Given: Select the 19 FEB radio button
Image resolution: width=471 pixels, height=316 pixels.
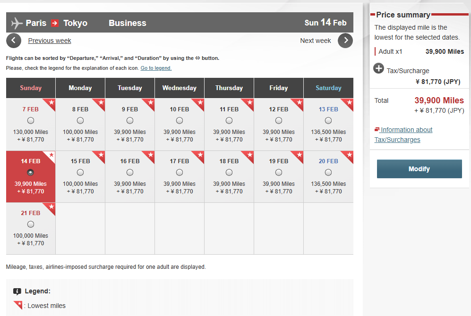Looking at the screenshot, I should click(279, 173).
